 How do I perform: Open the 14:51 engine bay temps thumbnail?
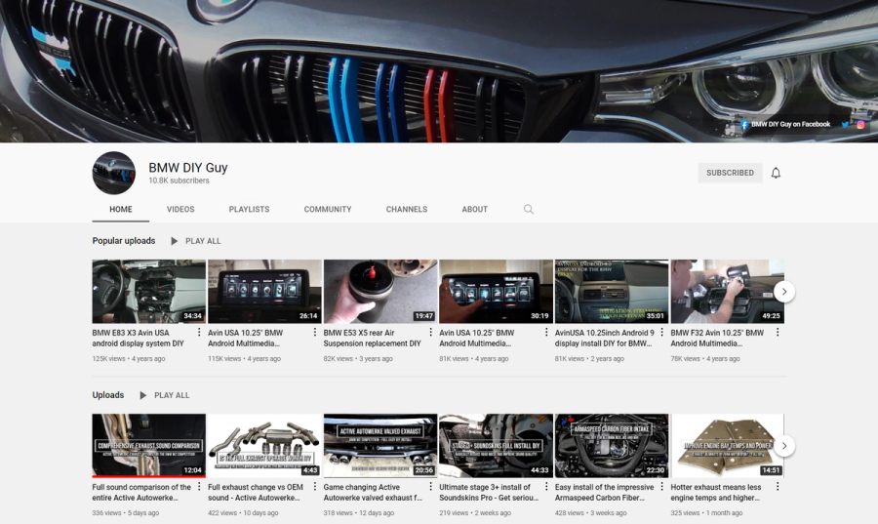(x=728, y=446)
